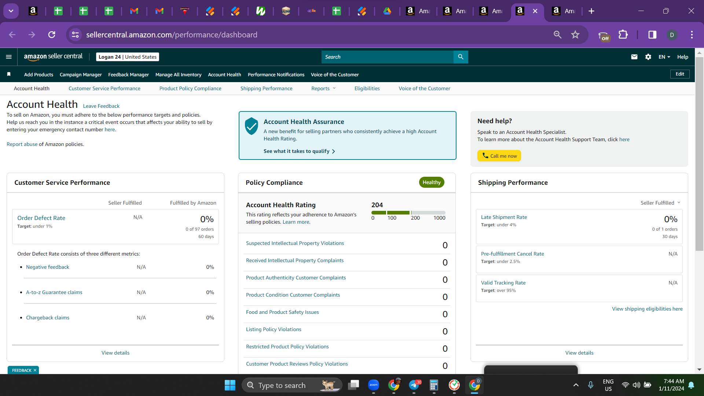
Task: Click the Seller Central Search field
Action: [x=388, y=57]
